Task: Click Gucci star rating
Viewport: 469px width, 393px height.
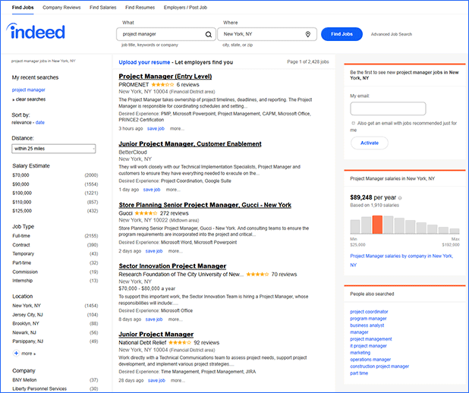Action: [x=146, y=213]
